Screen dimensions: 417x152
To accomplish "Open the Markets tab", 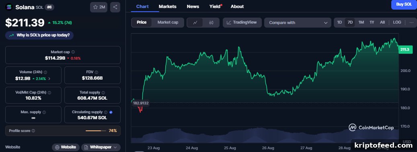I will 168,6.
